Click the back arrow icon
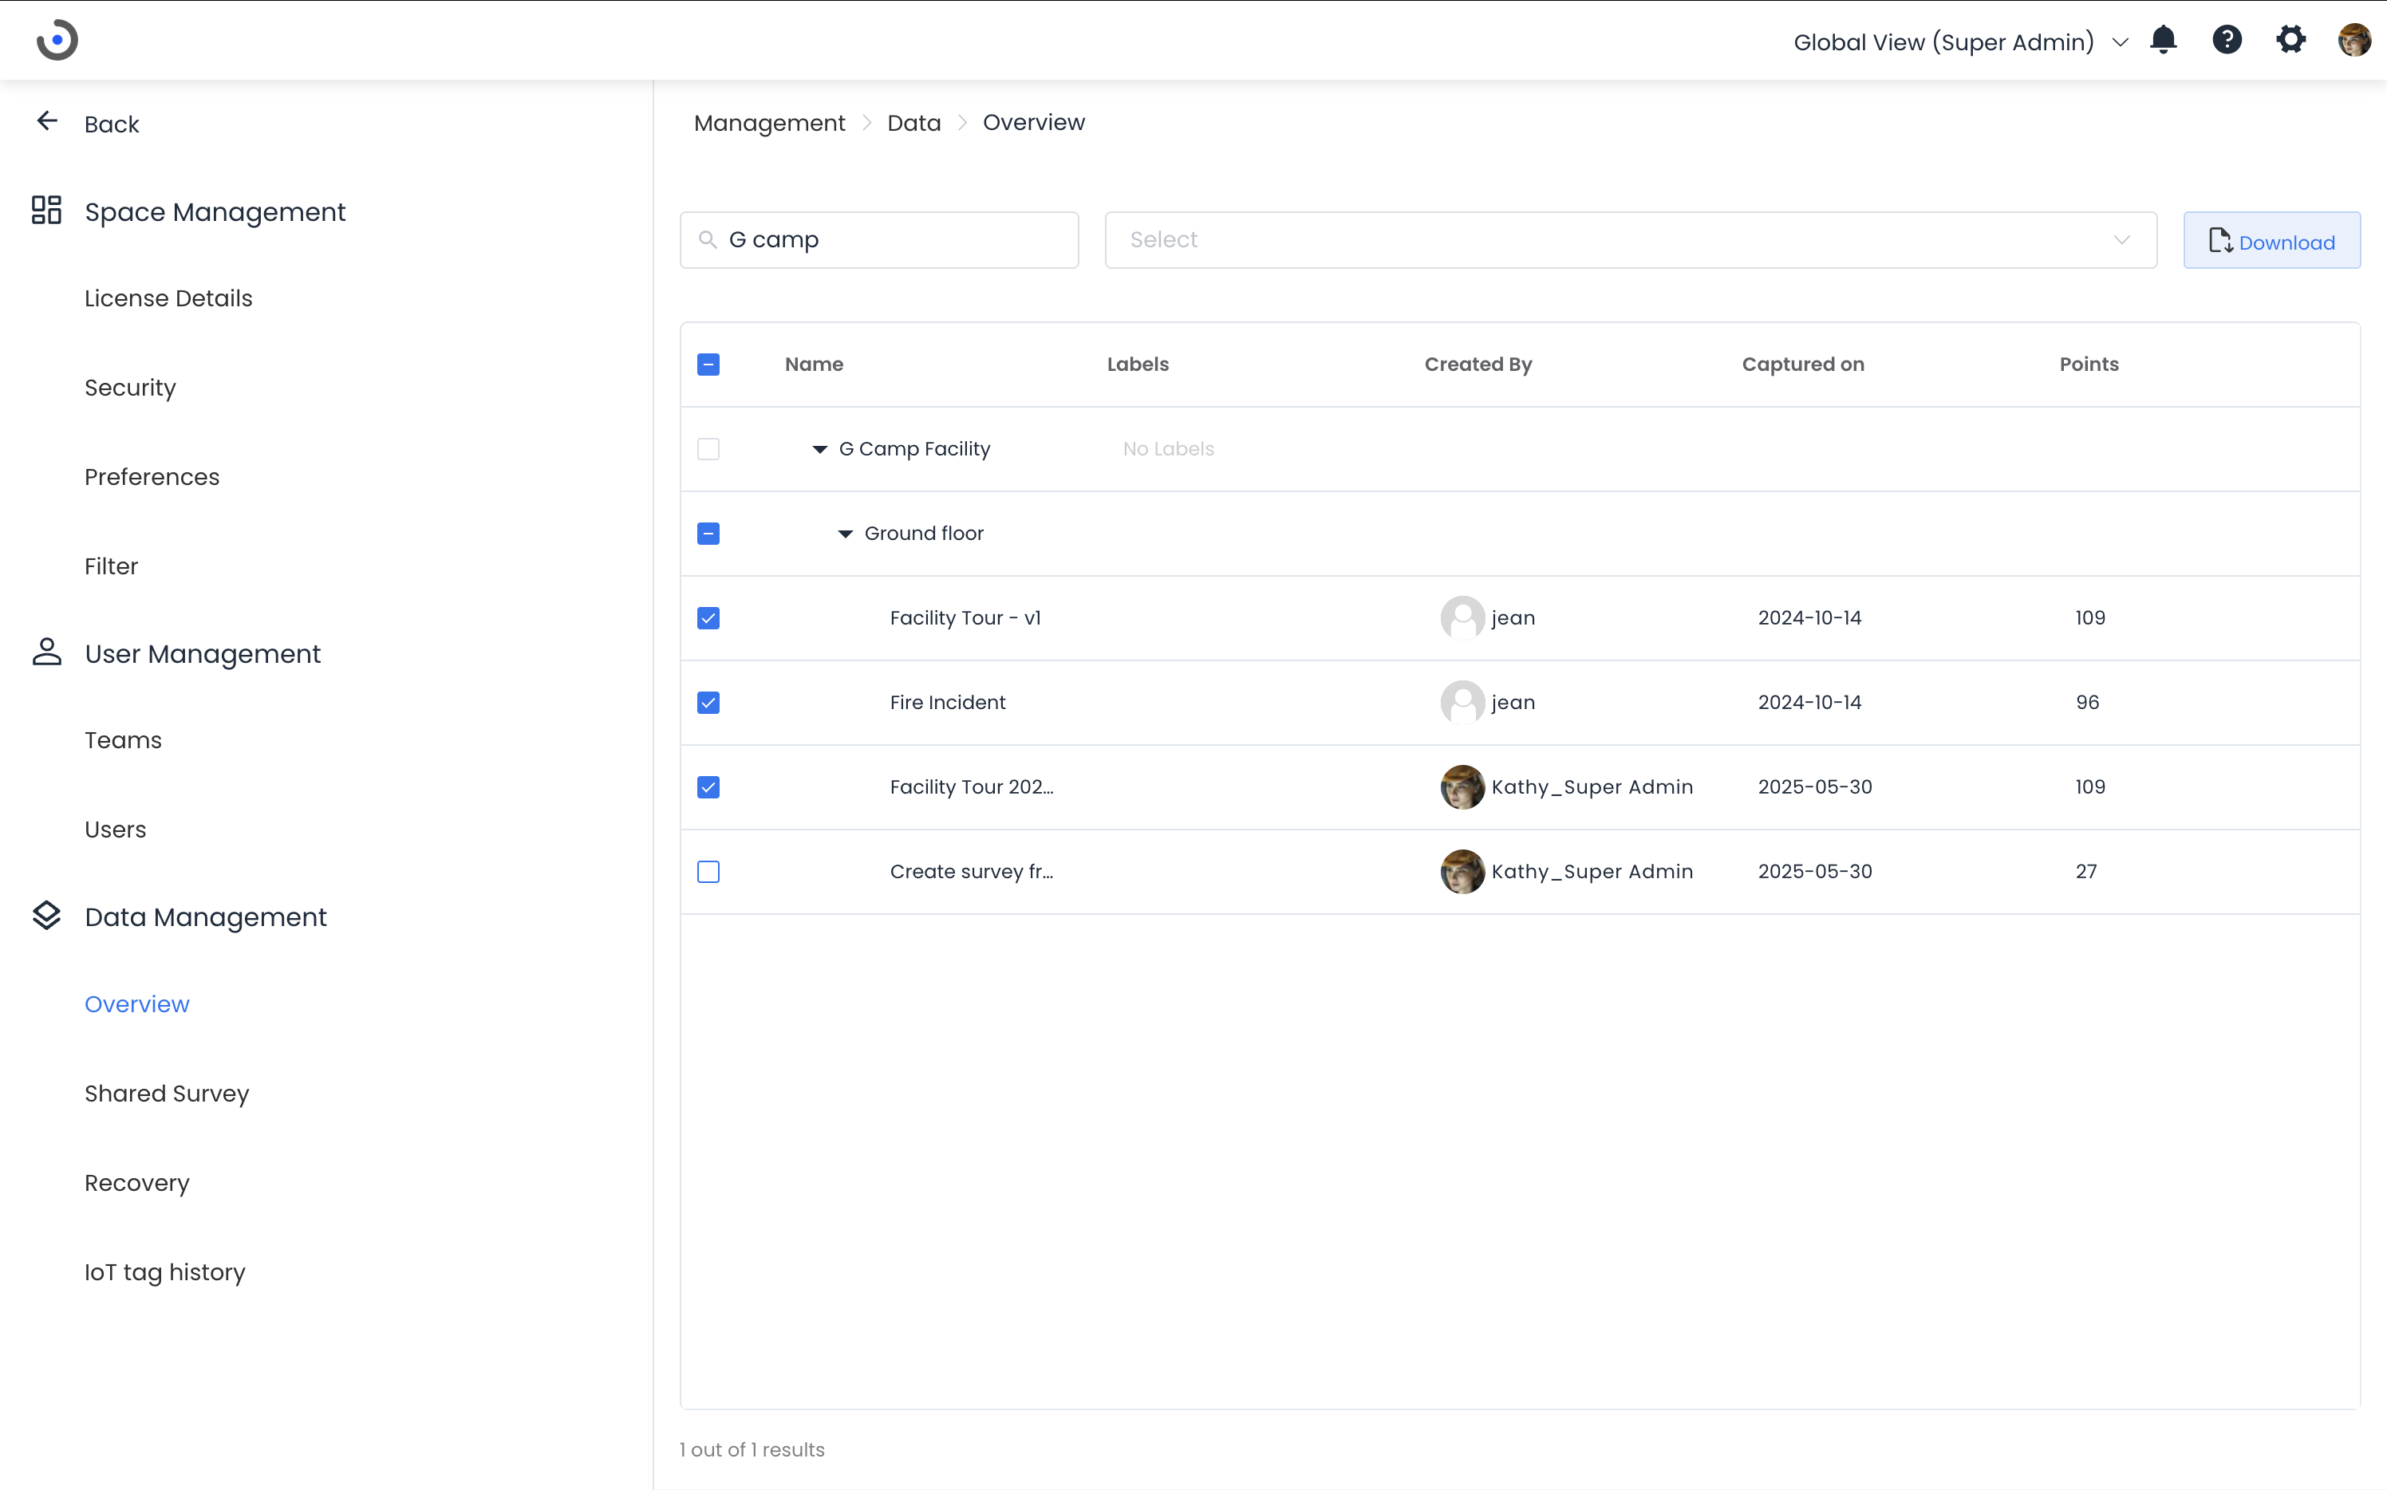The image size is (2387, 1490). coord(47,121)
